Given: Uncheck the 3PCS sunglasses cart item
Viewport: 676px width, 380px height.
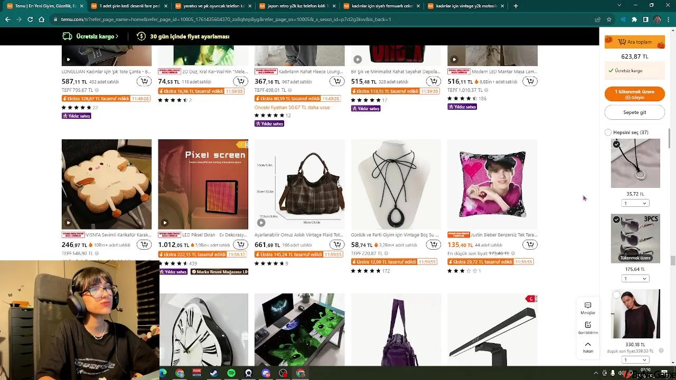Looking at the screenshot, I should [616, 220].
